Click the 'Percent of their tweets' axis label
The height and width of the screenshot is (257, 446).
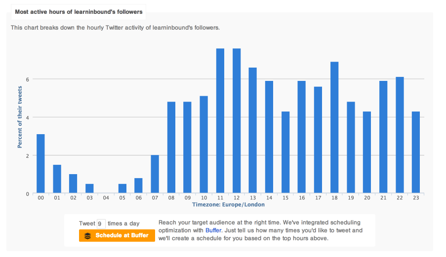(20, 117)
